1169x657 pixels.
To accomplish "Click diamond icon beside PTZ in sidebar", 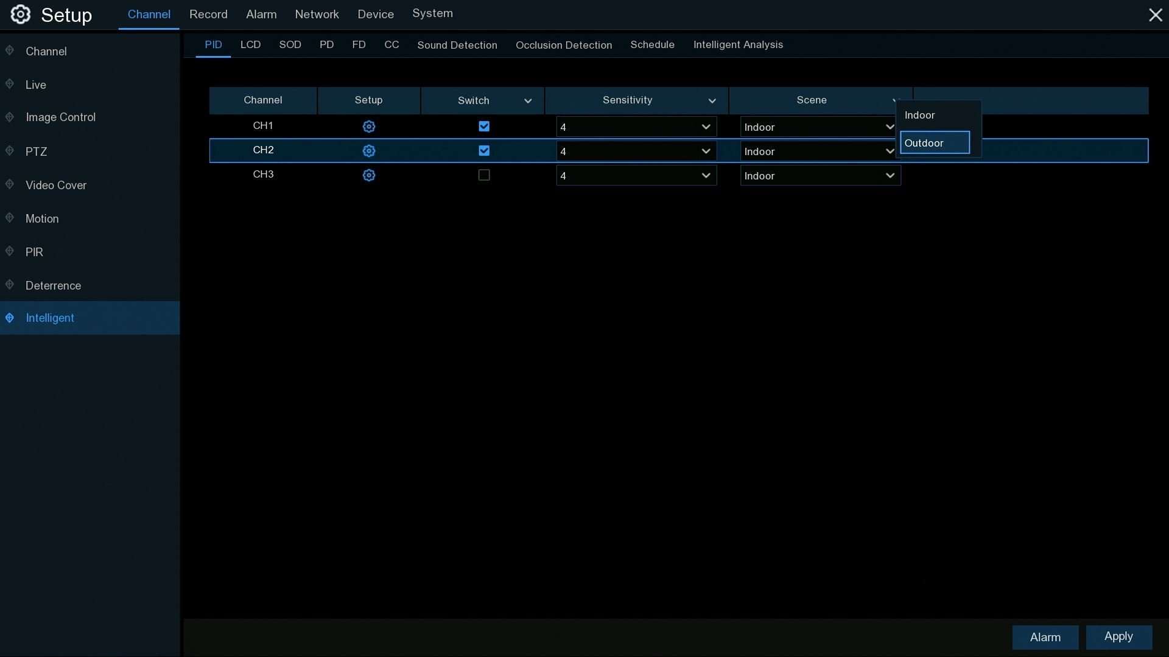I will 10,151.
